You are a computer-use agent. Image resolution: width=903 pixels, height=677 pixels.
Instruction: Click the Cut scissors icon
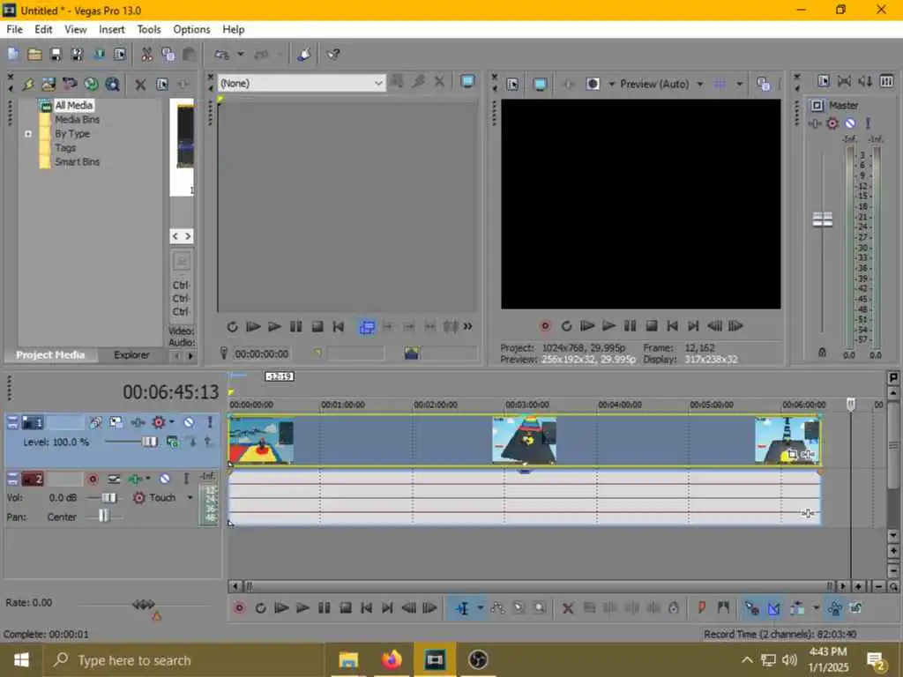147,55
